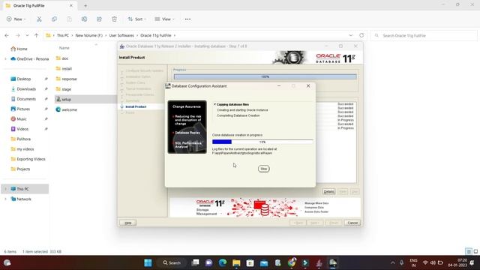Click the Cut icon in Explorer toolbar

[x=39, y=19]
